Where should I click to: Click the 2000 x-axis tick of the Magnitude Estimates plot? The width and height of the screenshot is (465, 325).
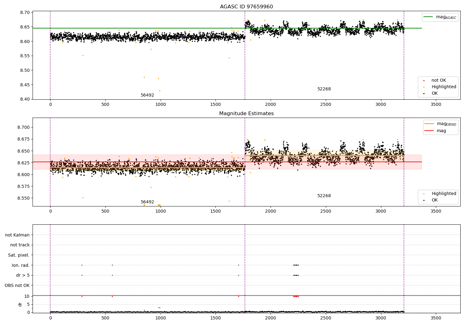271,211
